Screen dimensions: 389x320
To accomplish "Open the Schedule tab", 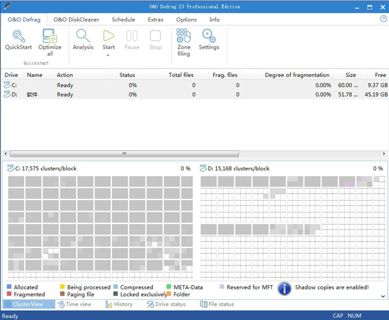I will [123, 19].
